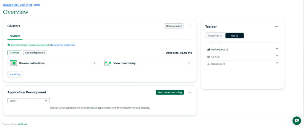This screenshot has width=304, height=127.
Task: Select the Cluster0 tab
Action: point(15,36)
